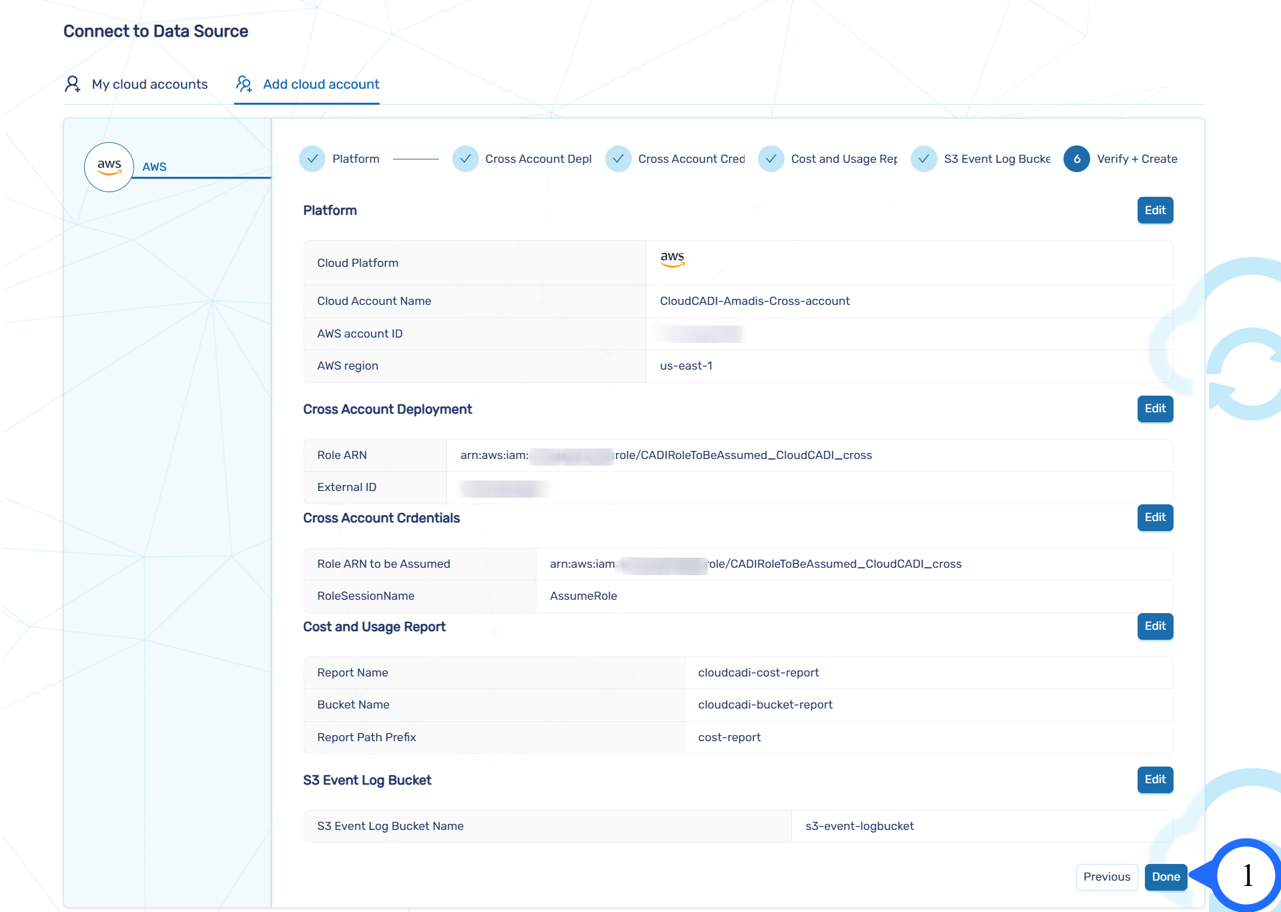Click Cost and Usage Report step checkmark
Viewport: 1281px width, 912px height.
pos(771,159)
